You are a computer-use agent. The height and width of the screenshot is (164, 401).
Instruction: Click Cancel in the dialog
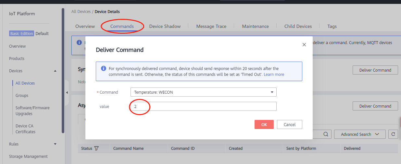[x=289, y=124]
